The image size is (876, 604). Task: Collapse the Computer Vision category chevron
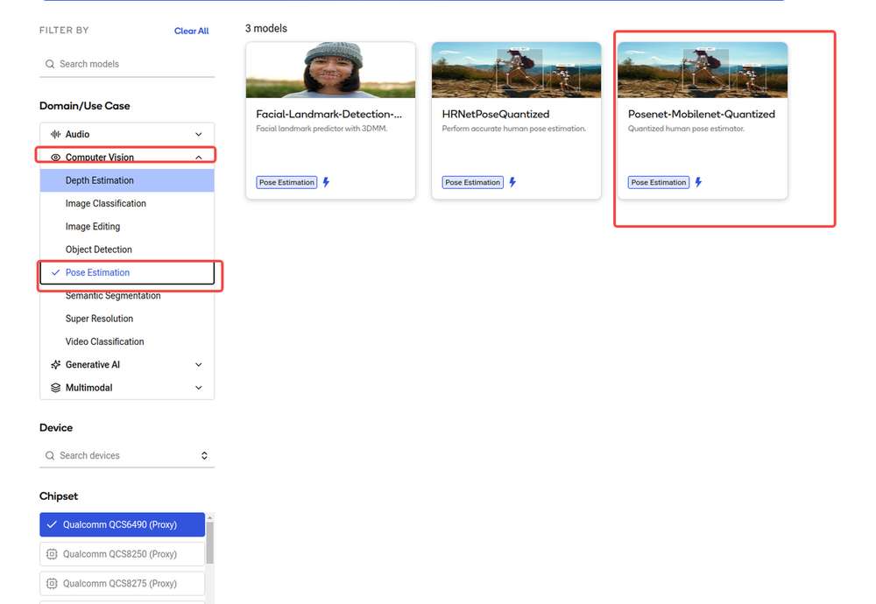pos(198,158)
